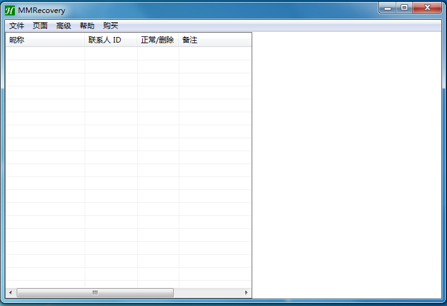This screenshot has height=306, width=447.
Task: Sort by the 正常/删除 column header
Action: click(x=158, y=40)
